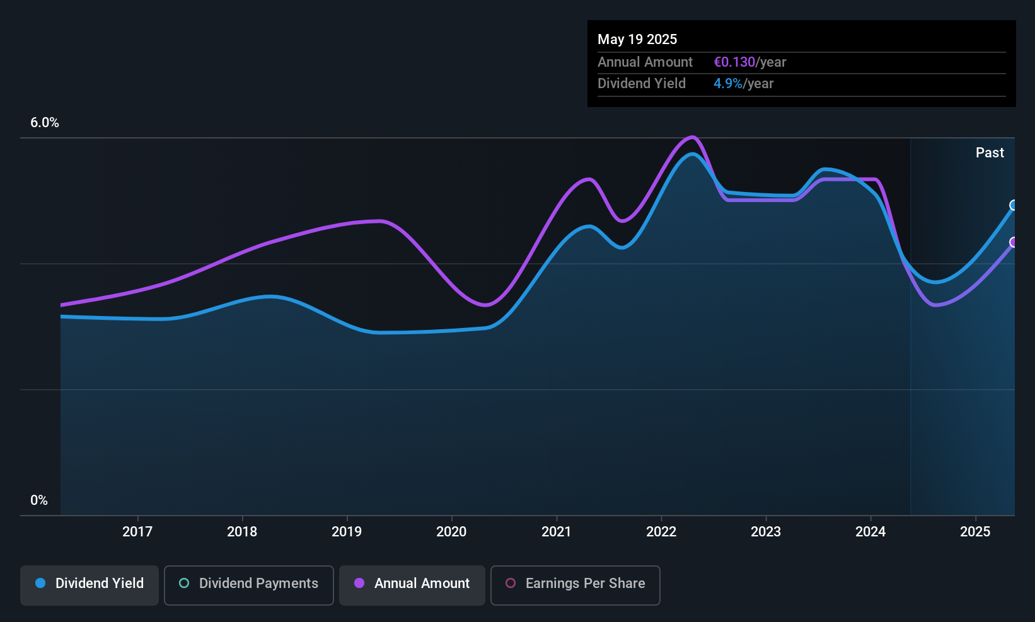Pick the 2020 label on the time axis
The image size is (1035, 622).
[451, 532]
